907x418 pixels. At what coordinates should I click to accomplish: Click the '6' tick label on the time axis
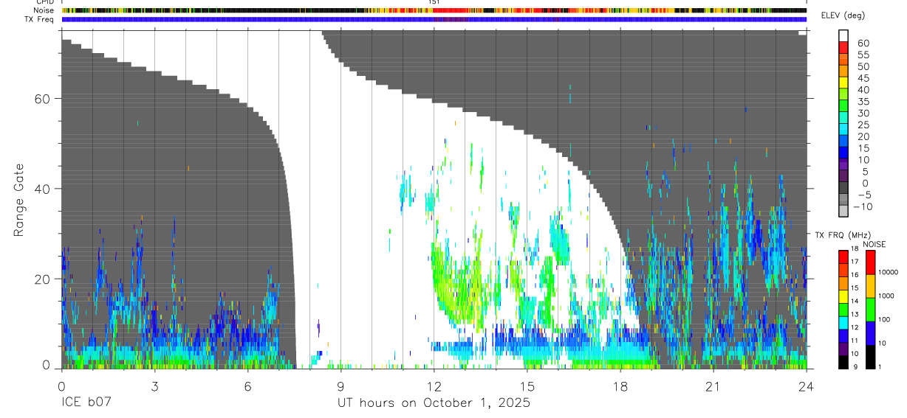(x=247, y=386)
